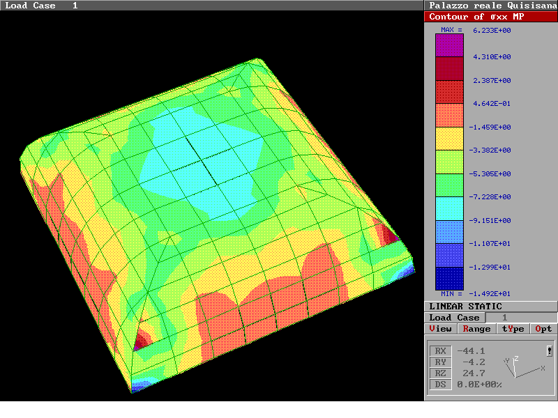Click the cyan legend color swatch

coord(449,208)
